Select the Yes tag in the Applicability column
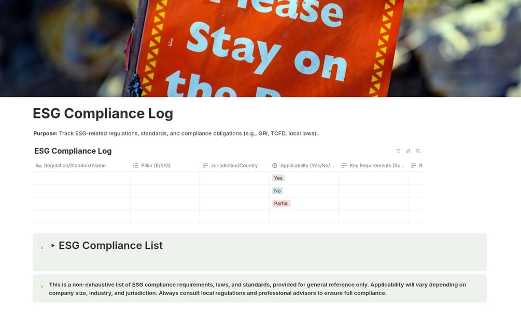Image resolution: width=521 pixels, height=325 pixels. (x=278, y=178)
